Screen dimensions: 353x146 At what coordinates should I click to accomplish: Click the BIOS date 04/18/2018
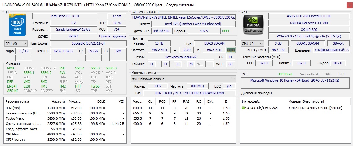[x=162, y=31]
